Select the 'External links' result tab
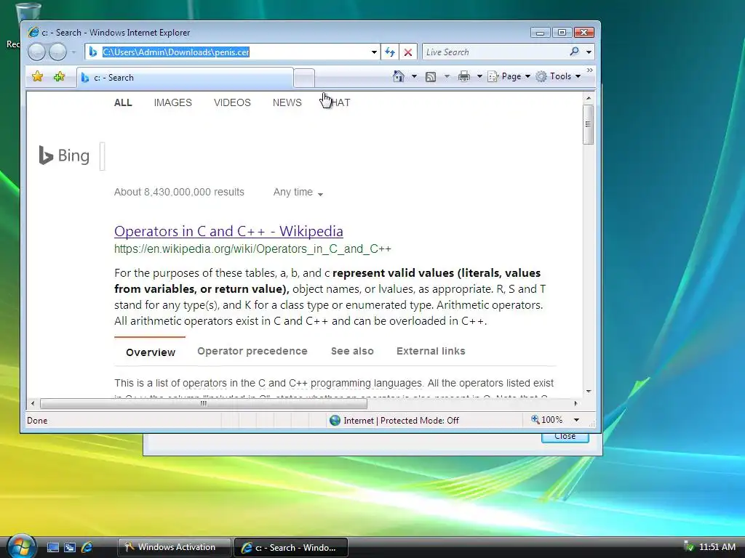Screen dimensions: 745x558 (431, 351)
